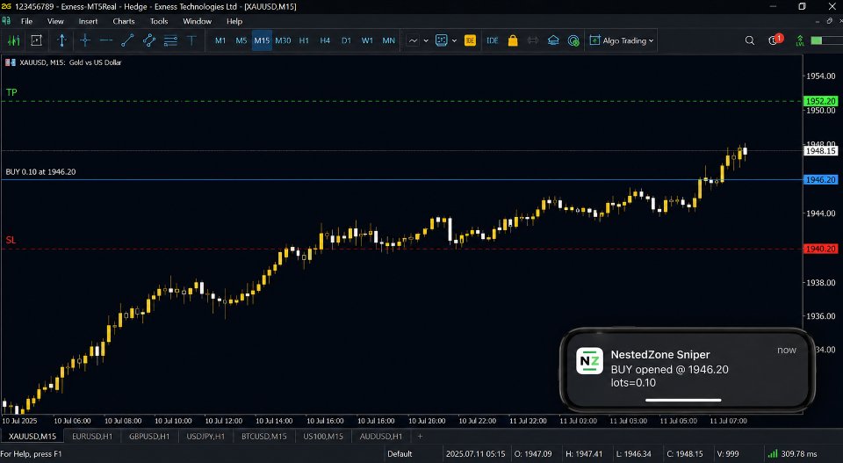The image size is (843, 463).
Task: Switch to the GBPUSD,H1 chart tab
Action: [149, 436]
